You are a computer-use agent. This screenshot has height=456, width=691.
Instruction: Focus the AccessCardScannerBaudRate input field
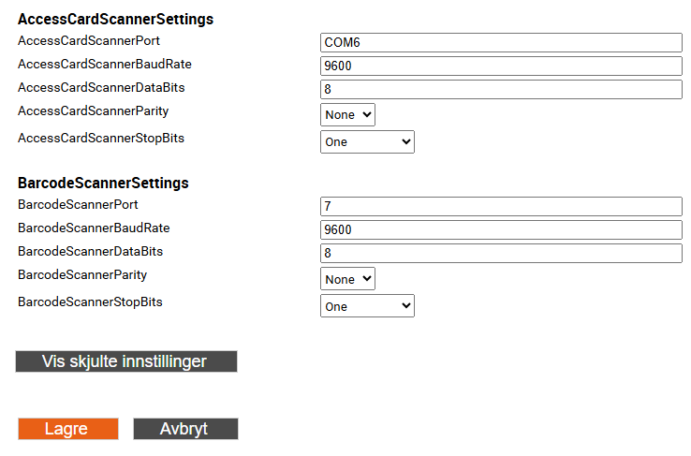(501, 66)
